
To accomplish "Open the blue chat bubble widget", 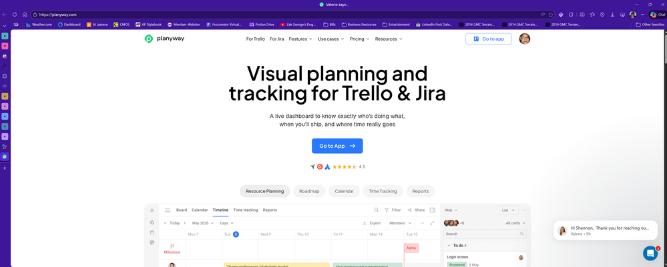I will (x=650, y=253).
